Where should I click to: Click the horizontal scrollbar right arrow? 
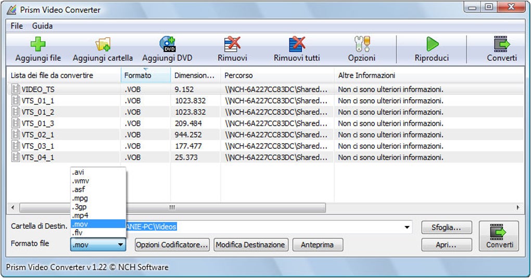pos(518,207)
